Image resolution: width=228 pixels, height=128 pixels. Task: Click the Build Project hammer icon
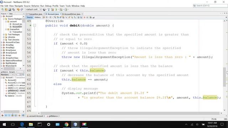coord(49,10)
